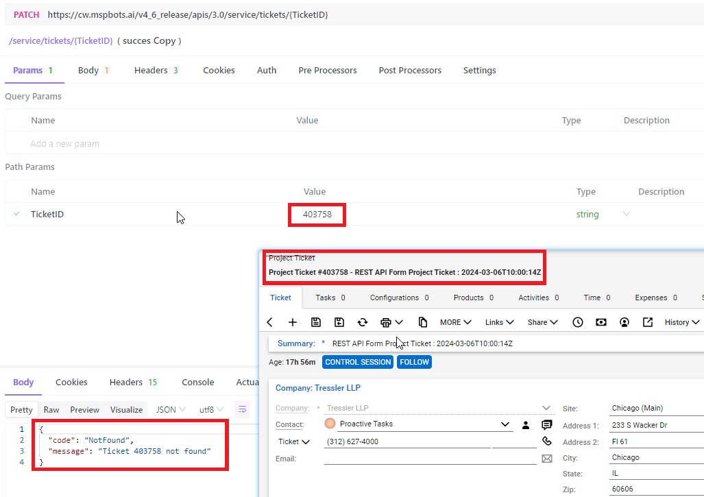This screenshot has height=497, width=704.
Task: Open the Share dropdown
Action: click(543, 322)
